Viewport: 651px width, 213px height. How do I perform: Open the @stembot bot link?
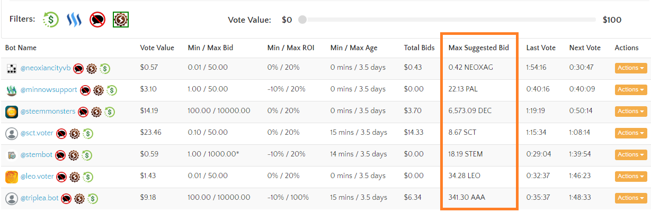coord(37,155)
